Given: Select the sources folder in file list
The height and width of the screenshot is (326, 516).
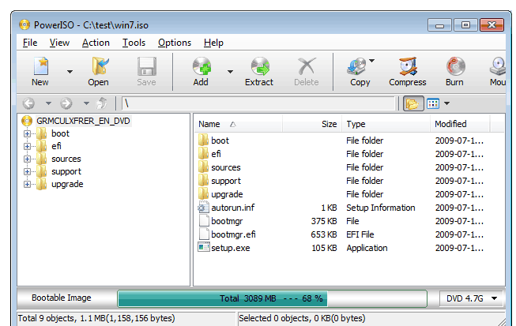Looking at the screenshot, I should coord(226,167).
